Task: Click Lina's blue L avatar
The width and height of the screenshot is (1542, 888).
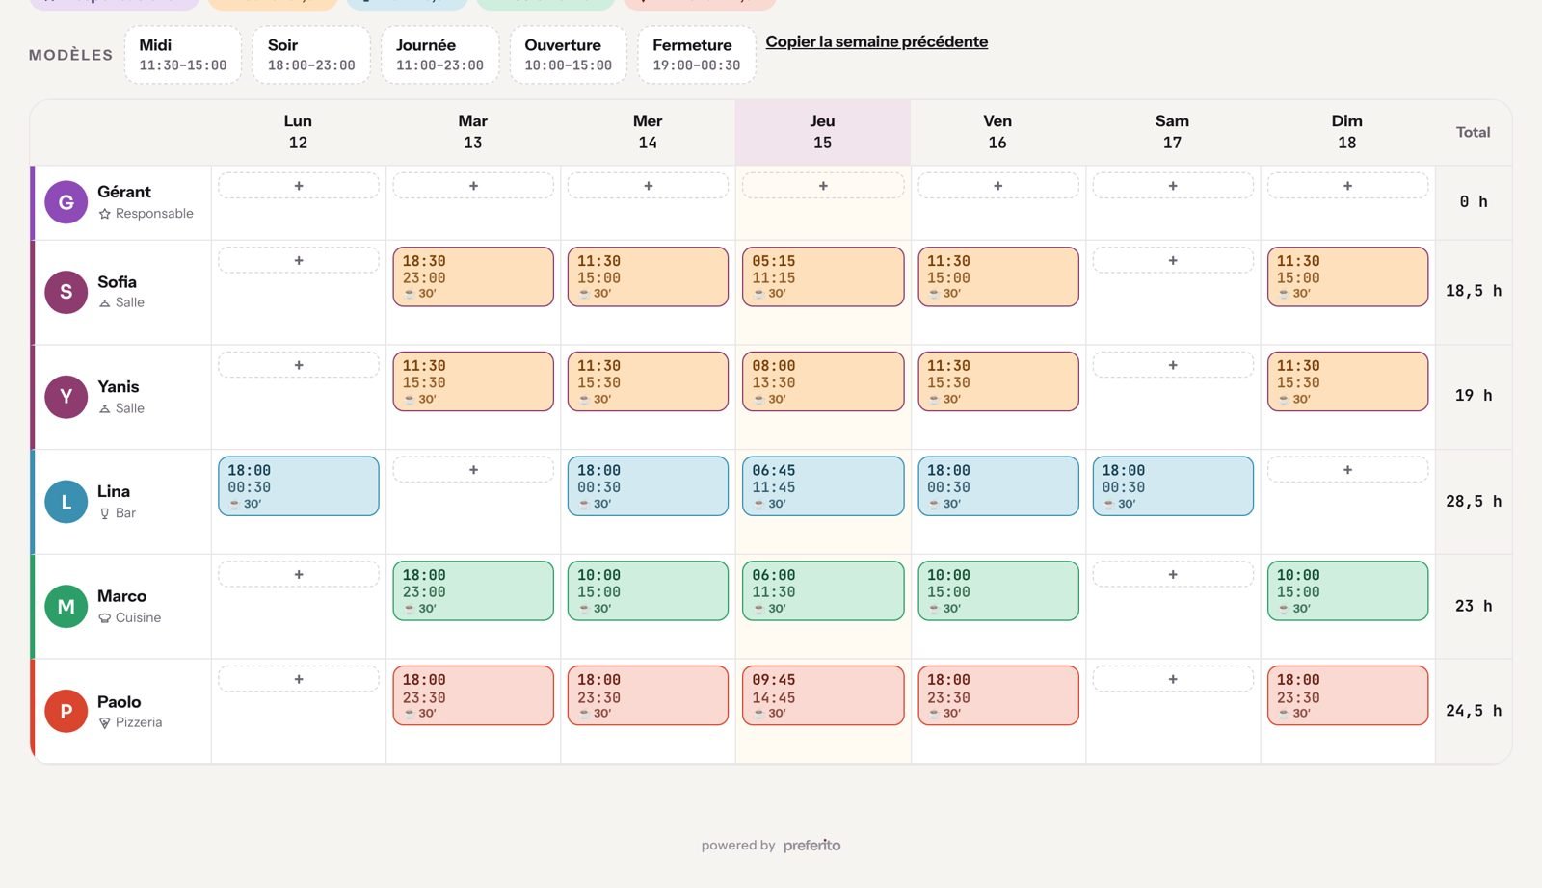Action: 66,502
